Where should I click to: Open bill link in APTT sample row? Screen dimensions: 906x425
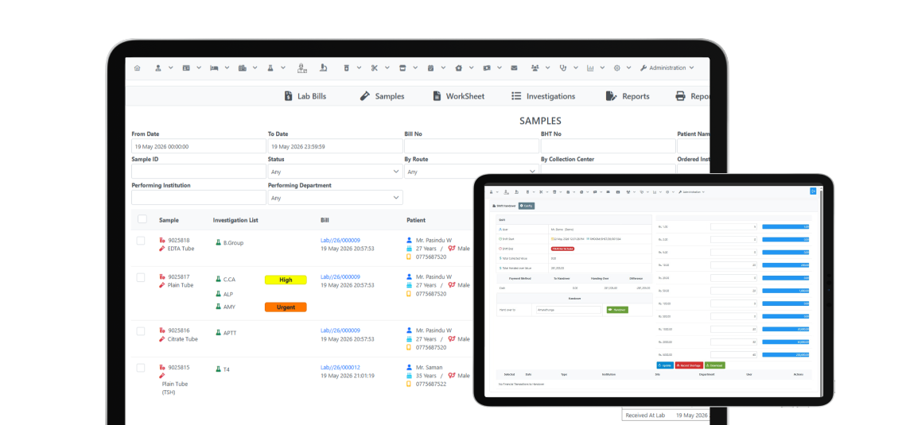340,330
